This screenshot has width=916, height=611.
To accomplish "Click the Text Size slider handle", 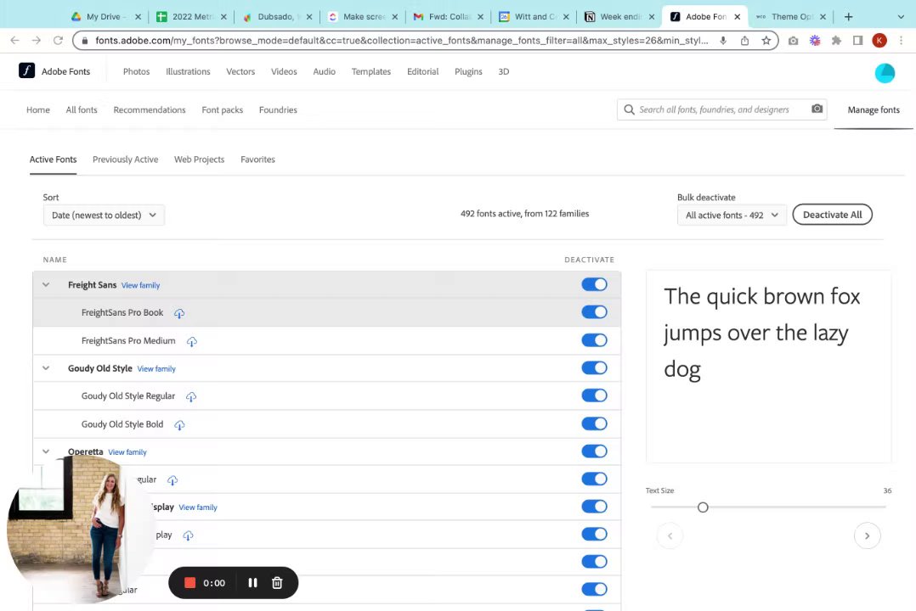I will [703, 507].
